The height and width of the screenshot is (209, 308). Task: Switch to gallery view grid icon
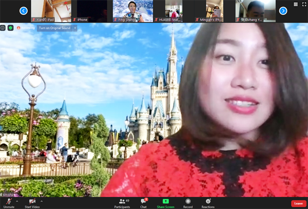coord(296,5)
